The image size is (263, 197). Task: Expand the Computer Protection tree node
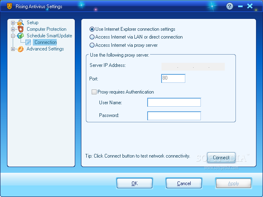(x=13, y=29)
